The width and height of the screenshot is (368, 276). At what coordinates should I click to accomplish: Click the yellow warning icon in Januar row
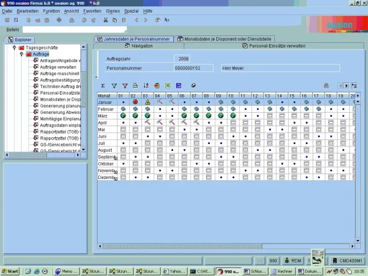pos(147,102)
